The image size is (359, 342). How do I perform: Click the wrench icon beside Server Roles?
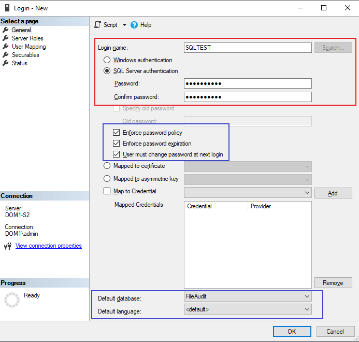point(6,38)
